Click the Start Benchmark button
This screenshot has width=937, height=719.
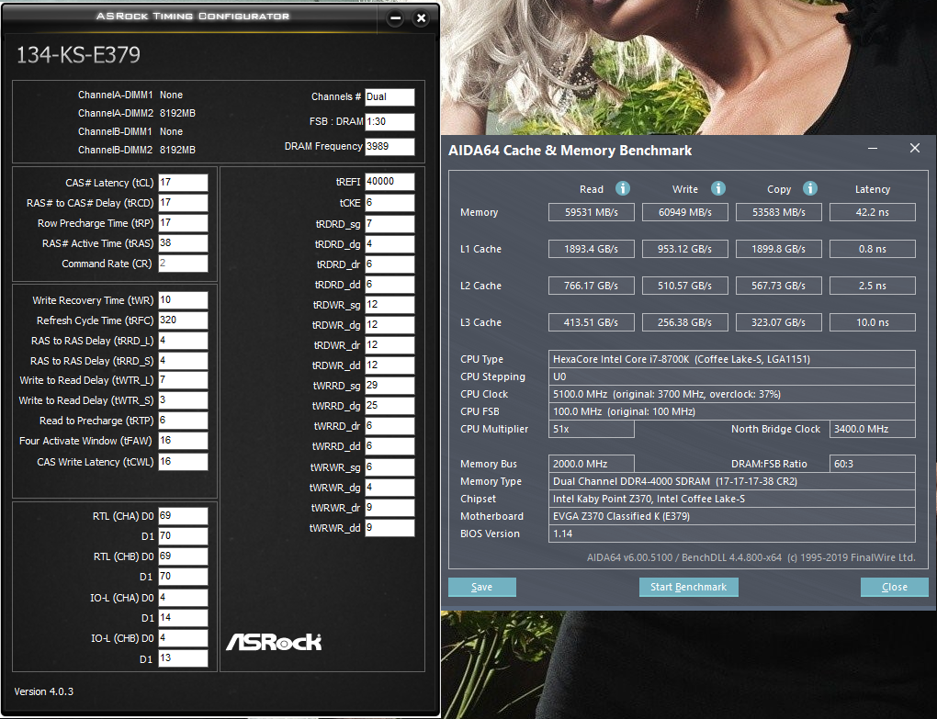click(688, 587)
